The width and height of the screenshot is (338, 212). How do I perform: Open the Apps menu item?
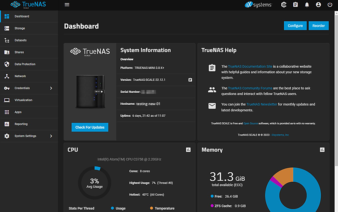[x=29, y=112]
